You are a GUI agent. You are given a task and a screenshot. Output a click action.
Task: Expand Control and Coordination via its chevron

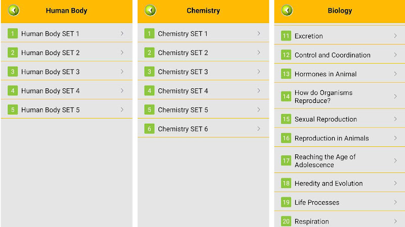pos(395,55)
